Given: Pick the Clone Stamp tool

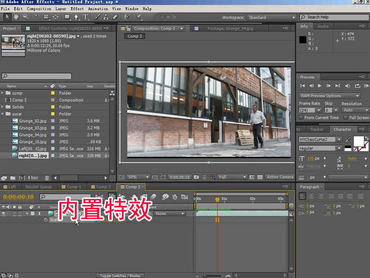Looking at the screenshot, I should point(105,17).
